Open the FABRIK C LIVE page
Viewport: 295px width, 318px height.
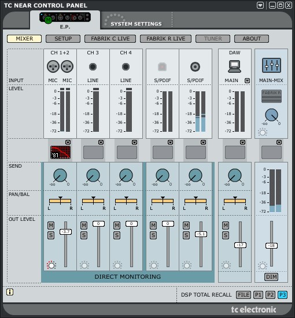coord(110,39)
